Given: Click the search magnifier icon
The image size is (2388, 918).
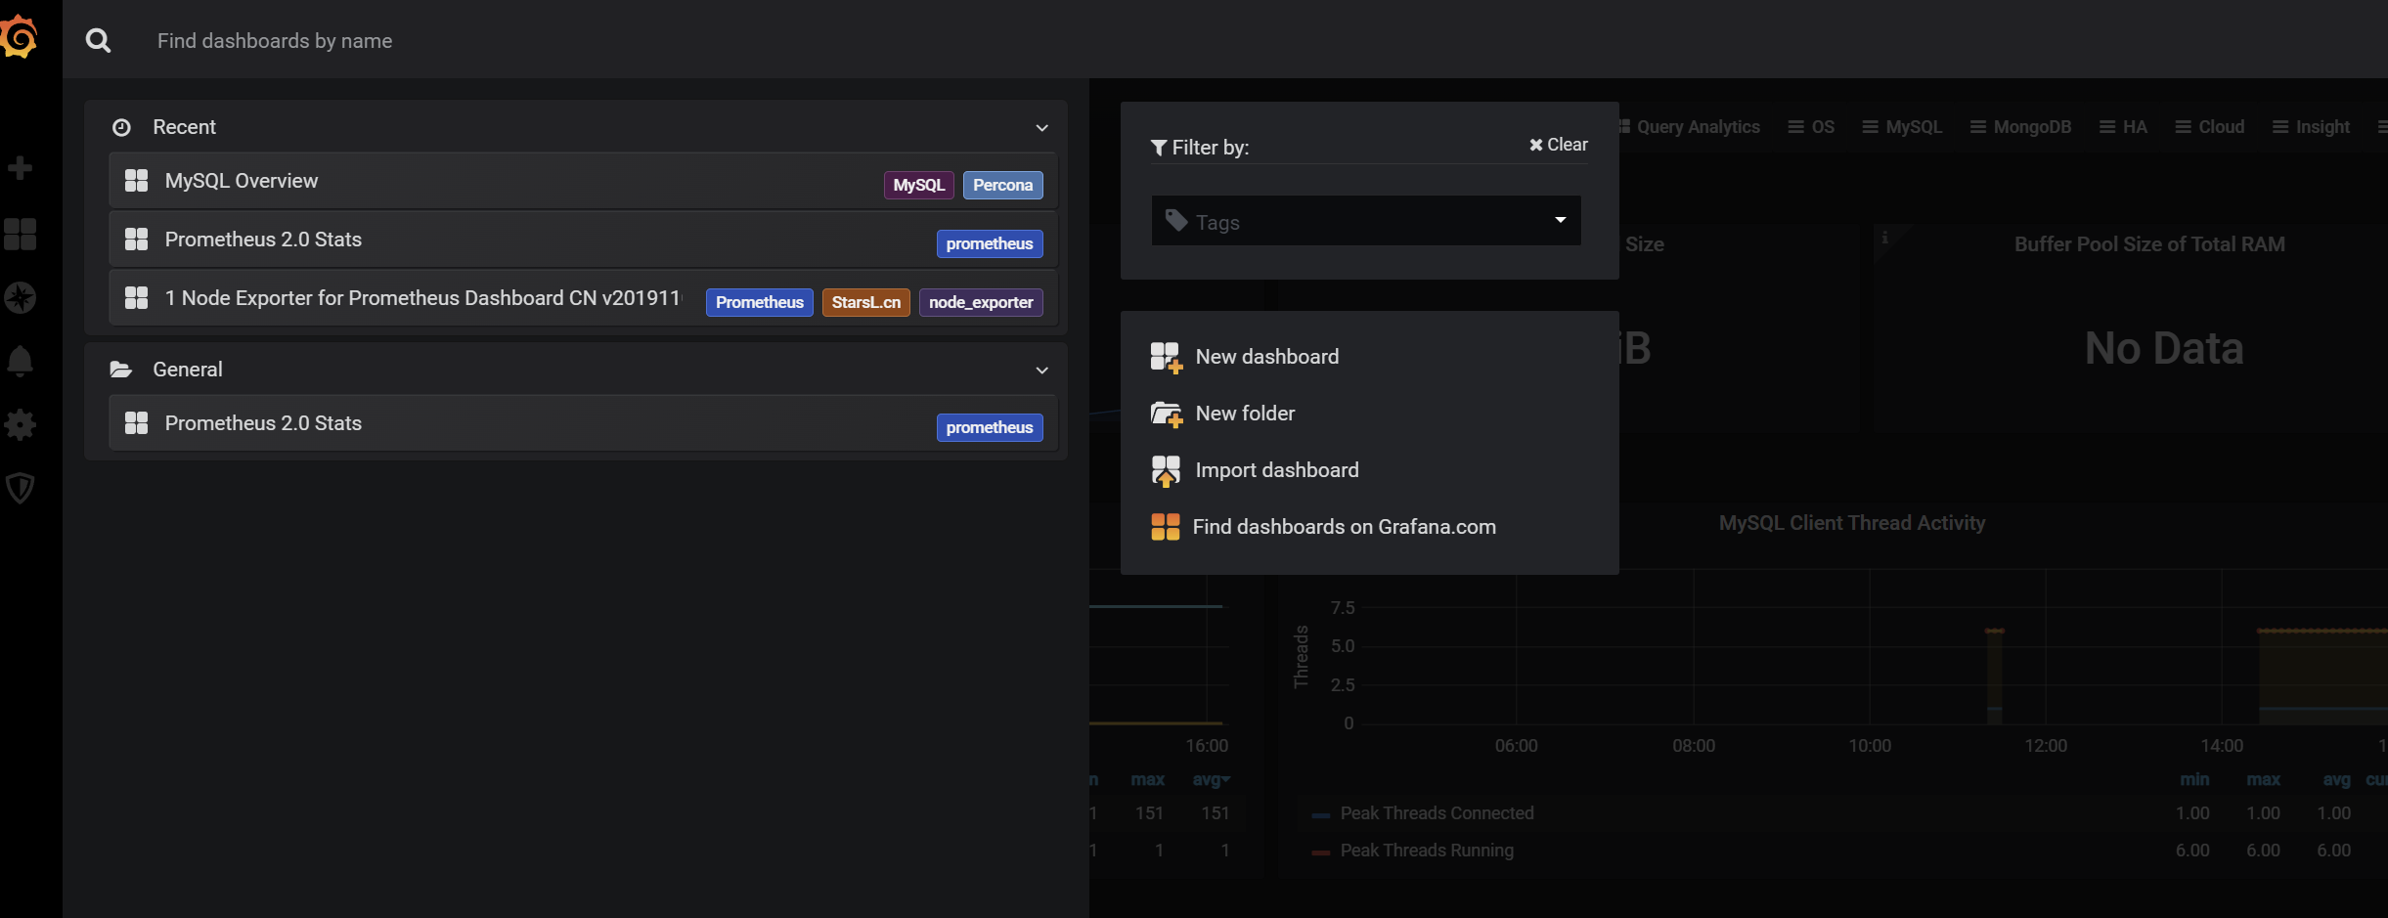Looking at the screenshot, I should click(98, 40).
